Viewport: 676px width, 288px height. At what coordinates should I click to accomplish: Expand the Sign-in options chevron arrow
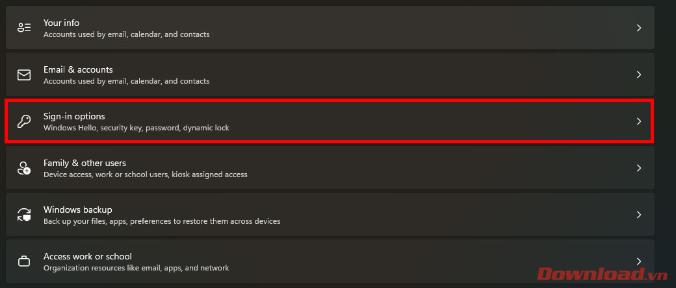639,121
